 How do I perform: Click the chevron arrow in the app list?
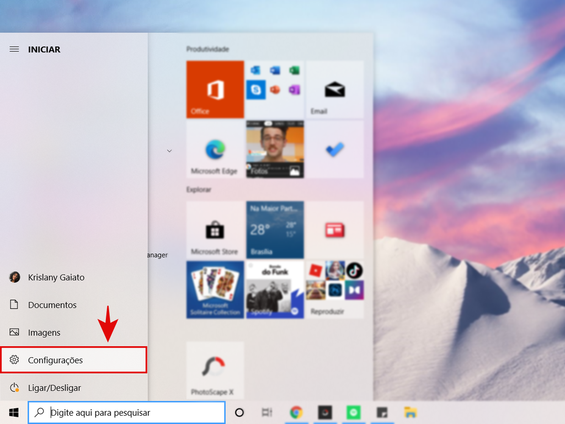[x=169, y=151]
